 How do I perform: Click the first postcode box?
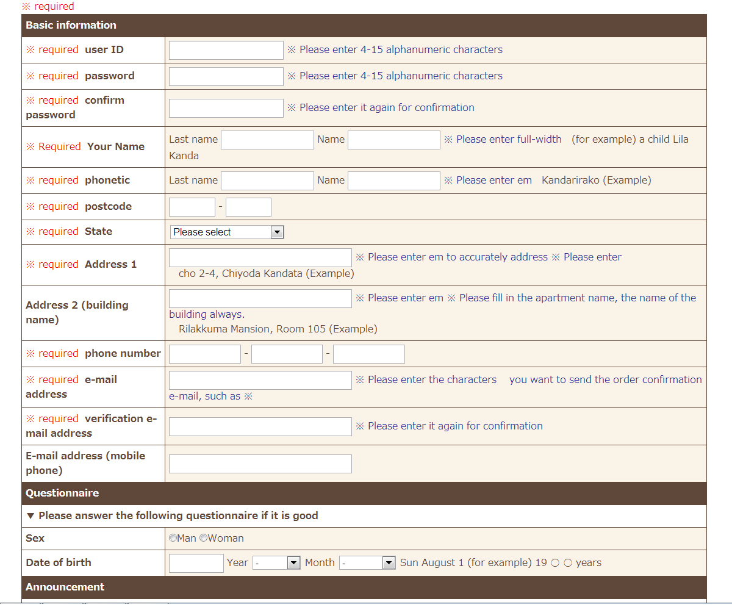[192, 207]
